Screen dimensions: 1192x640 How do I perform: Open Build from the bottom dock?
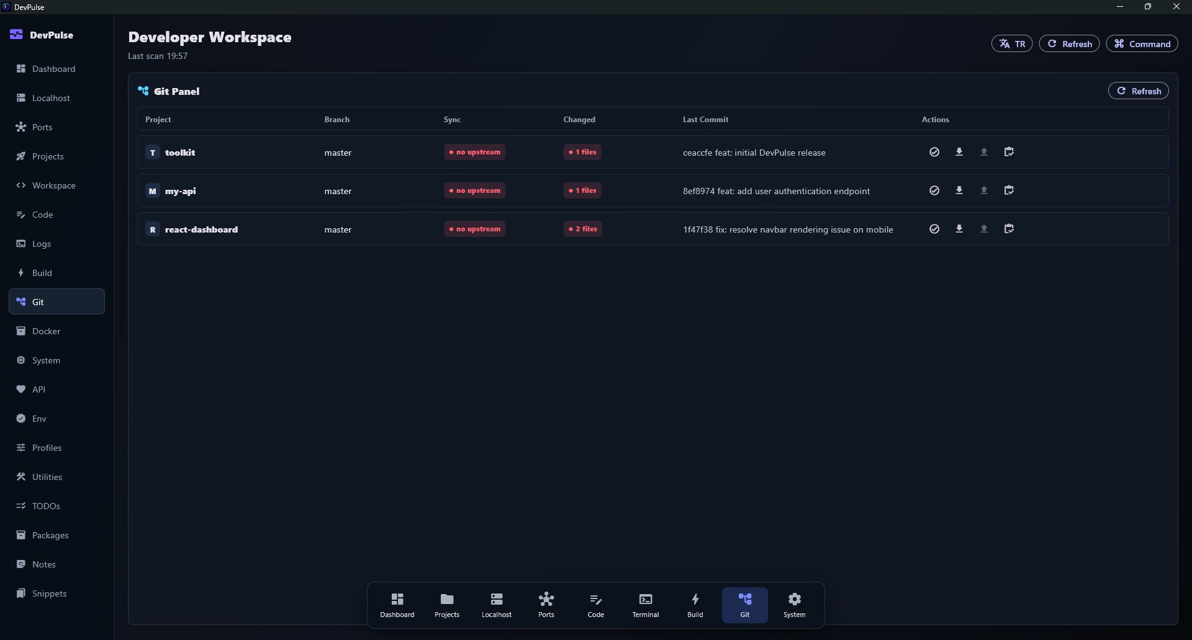pyautogui.click(x=695, y=605)
